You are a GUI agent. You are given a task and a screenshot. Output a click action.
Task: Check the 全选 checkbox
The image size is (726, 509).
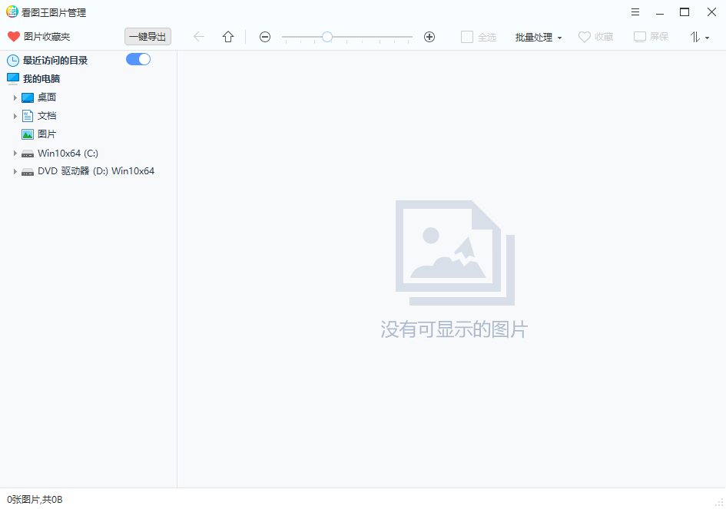tap(466, 36)
